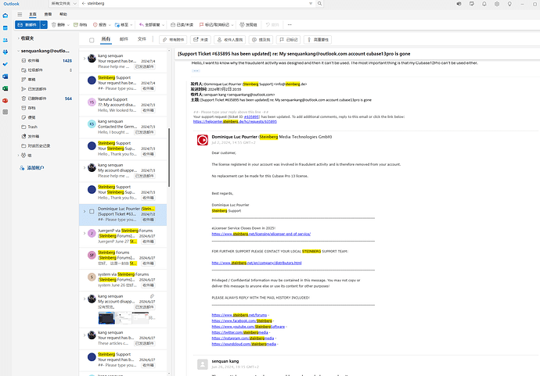540x376 pixels.
Task: Open the People contacts sidebar icon
Action: [x=5, y=40]
